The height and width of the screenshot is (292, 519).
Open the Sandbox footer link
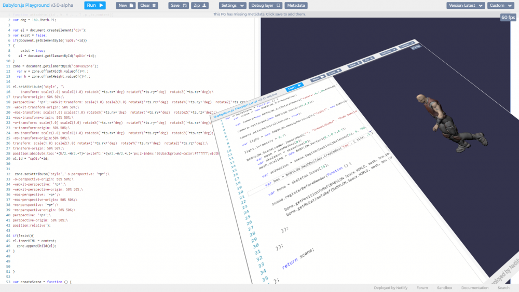tap(445, 288)
